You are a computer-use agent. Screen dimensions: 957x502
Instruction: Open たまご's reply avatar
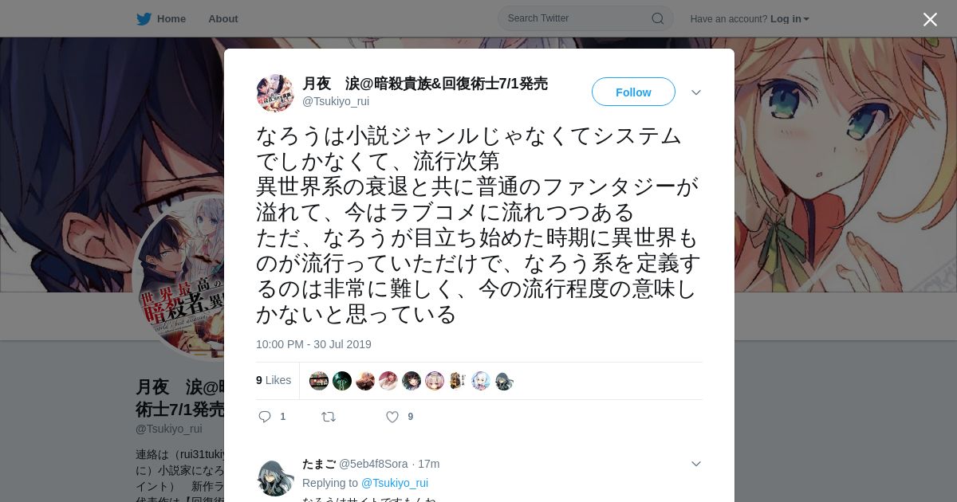pos(275,477)
